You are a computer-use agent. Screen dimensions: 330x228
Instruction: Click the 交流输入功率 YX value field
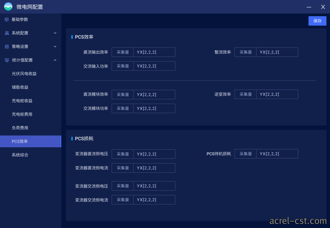click(154, 66)
